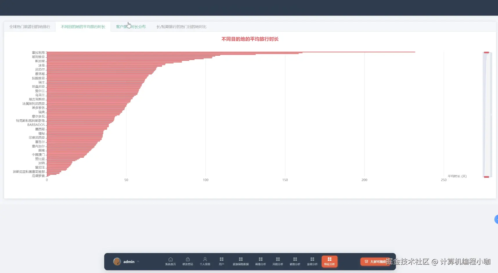Expand the admin account menu arrow
Screen dimensions: 498x273
pyautogui.click(x=138, y=261)
